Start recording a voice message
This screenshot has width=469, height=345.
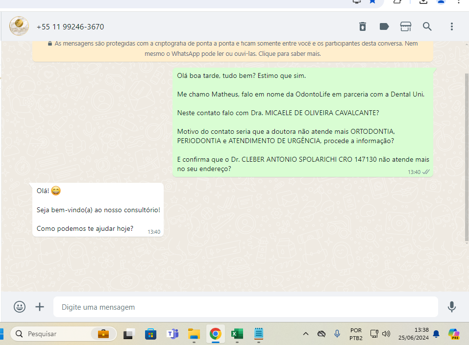[452, 307]
